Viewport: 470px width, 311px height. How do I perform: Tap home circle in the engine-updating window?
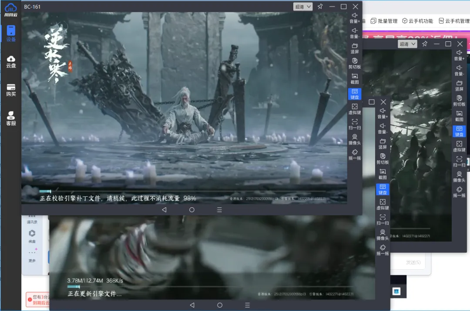[220, 305]
